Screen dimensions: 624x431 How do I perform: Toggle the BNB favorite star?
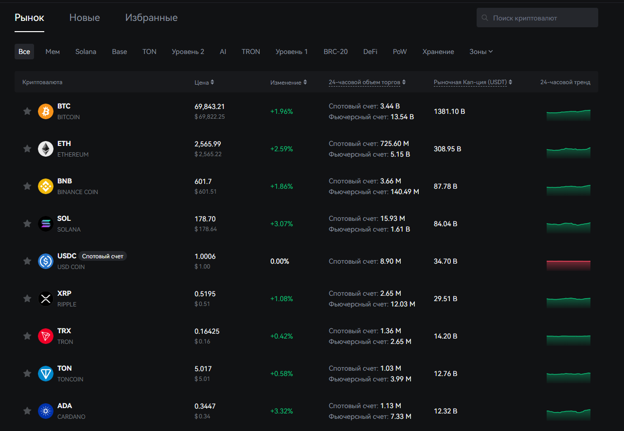point(27,186)
